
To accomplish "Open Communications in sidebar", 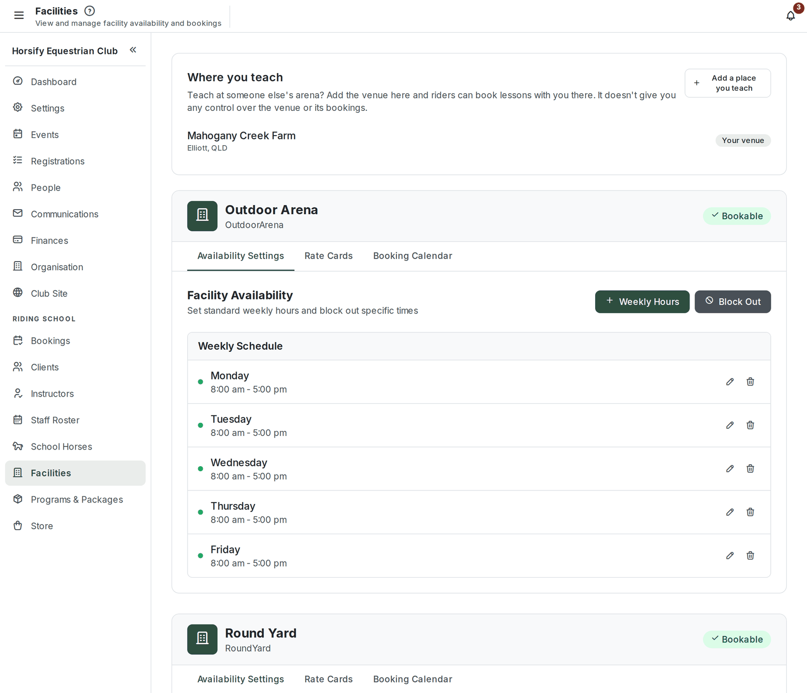I will tap(75, 214).
